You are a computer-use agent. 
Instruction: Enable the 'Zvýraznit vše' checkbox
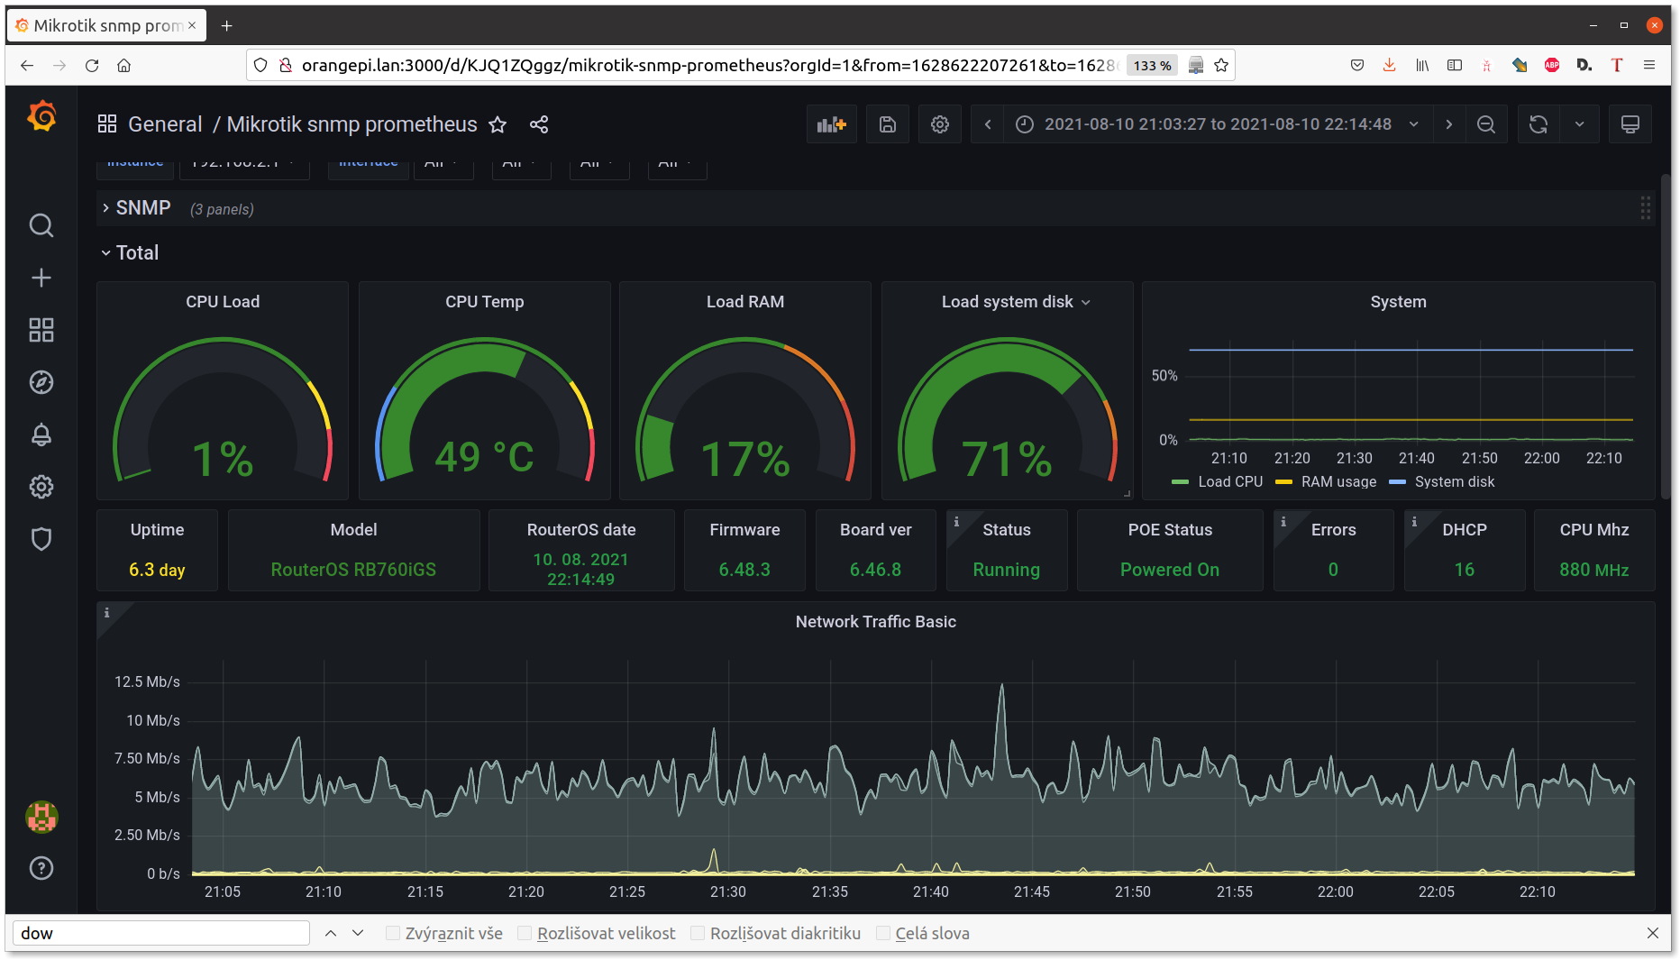tap(393, 933)
